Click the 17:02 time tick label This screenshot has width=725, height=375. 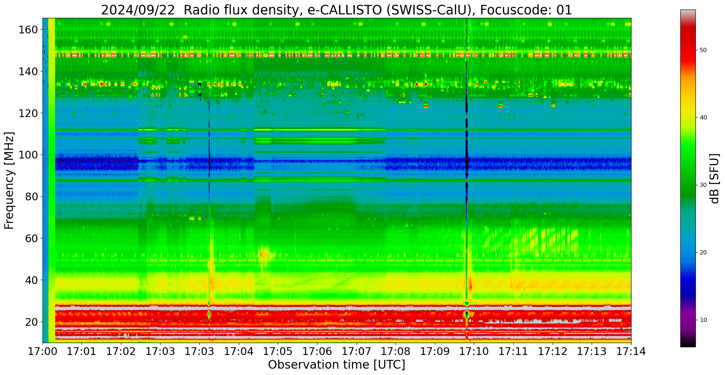(x=121, y=351)
